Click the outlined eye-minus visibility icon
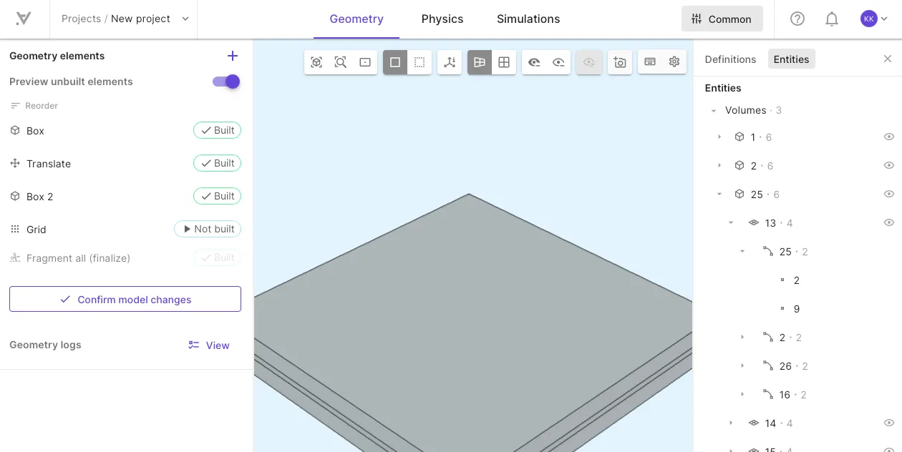The height and width of the screenshot is (452, 902). (558, 62)
